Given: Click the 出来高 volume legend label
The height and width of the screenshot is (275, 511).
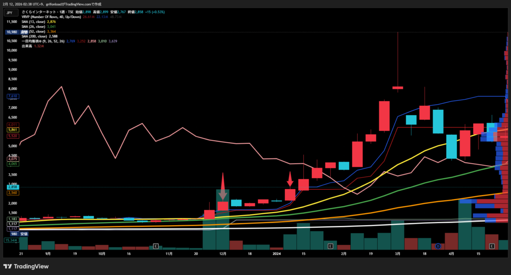Looking at the screenshot, I should (26, 46).
